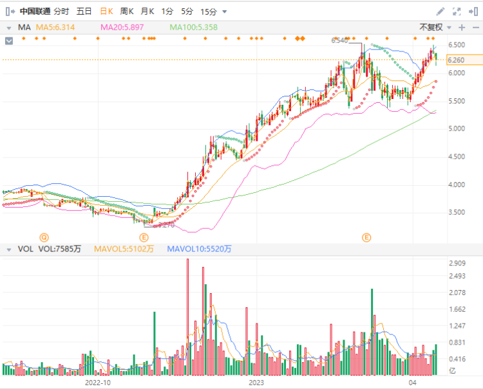
Task: Open the 不复权 adjustment dropdown
Action: click(x=433, y=28)
